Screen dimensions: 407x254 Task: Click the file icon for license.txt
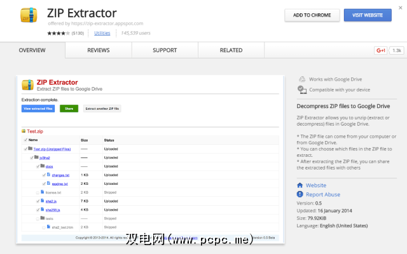[x=43, y=192]
